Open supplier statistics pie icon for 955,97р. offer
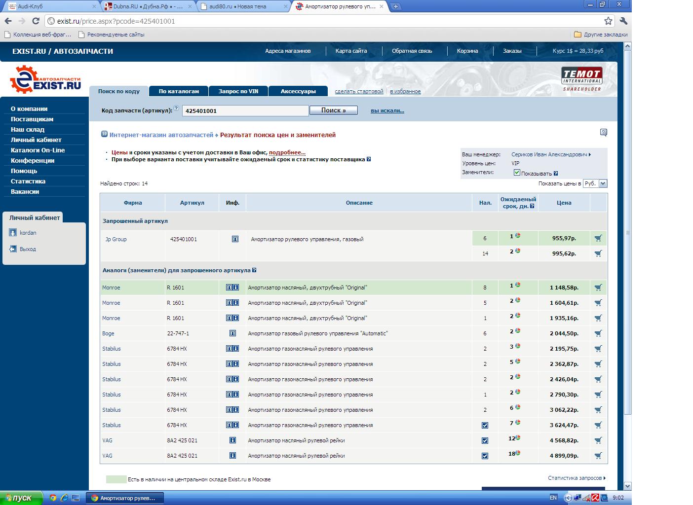The width and height of the screenshot is (693, 505). click(x=518, y=236)
